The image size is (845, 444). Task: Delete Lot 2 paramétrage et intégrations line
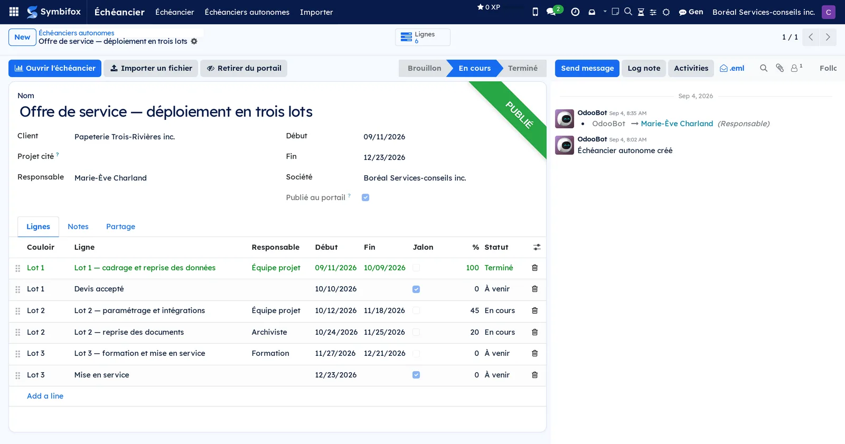point(534,310)
